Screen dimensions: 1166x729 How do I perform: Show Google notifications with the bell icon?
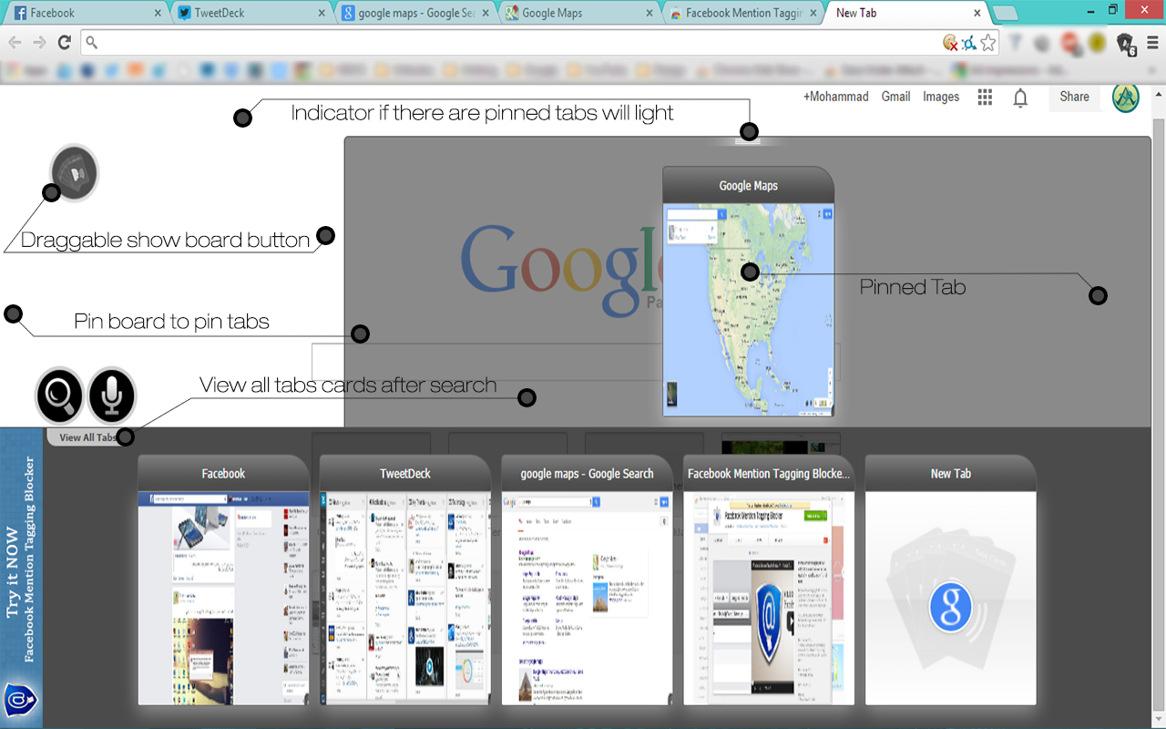(1020, 98)
